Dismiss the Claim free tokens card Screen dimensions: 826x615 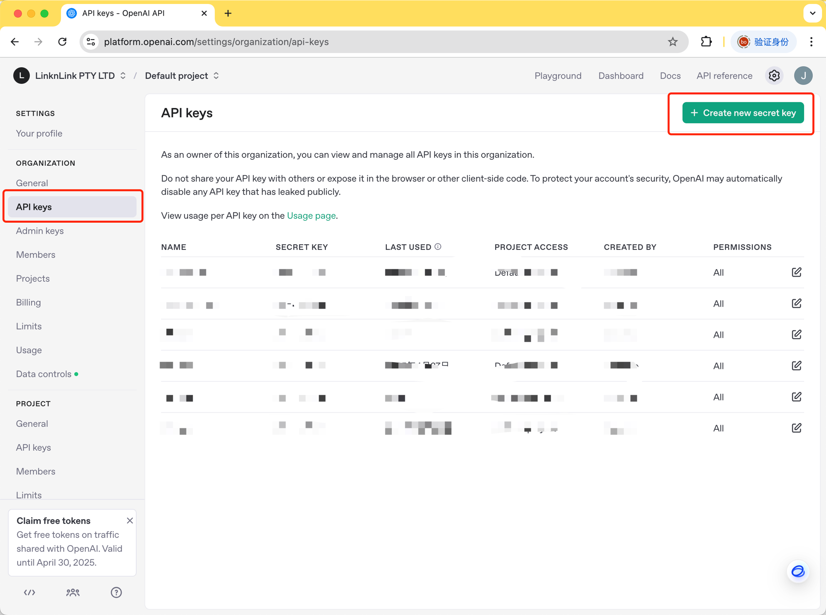point(129,520)
